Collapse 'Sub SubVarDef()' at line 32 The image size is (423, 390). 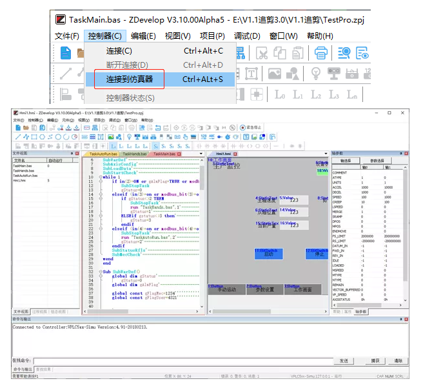point(101,272)
